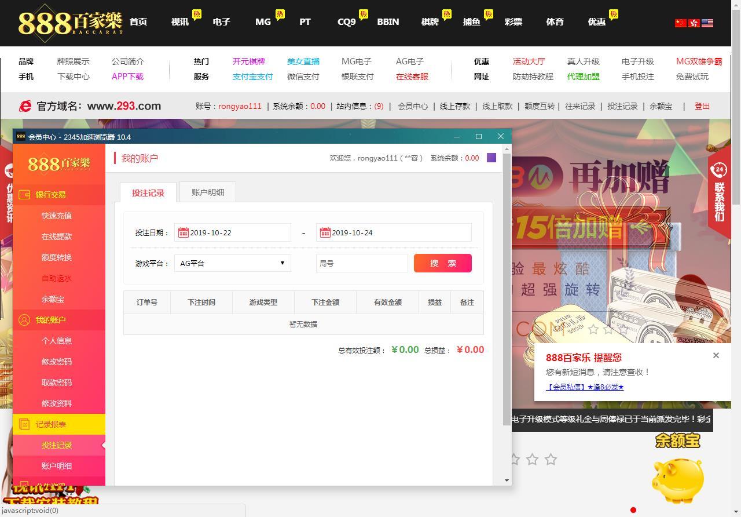Open PT in the top navigation
The width and height of the screenshot is (741, 517).
(x=305, y=21)
